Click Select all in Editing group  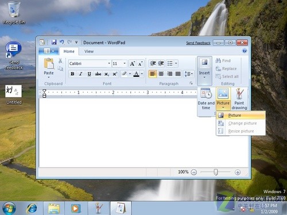pyautogui.click(x=227, y=76)
